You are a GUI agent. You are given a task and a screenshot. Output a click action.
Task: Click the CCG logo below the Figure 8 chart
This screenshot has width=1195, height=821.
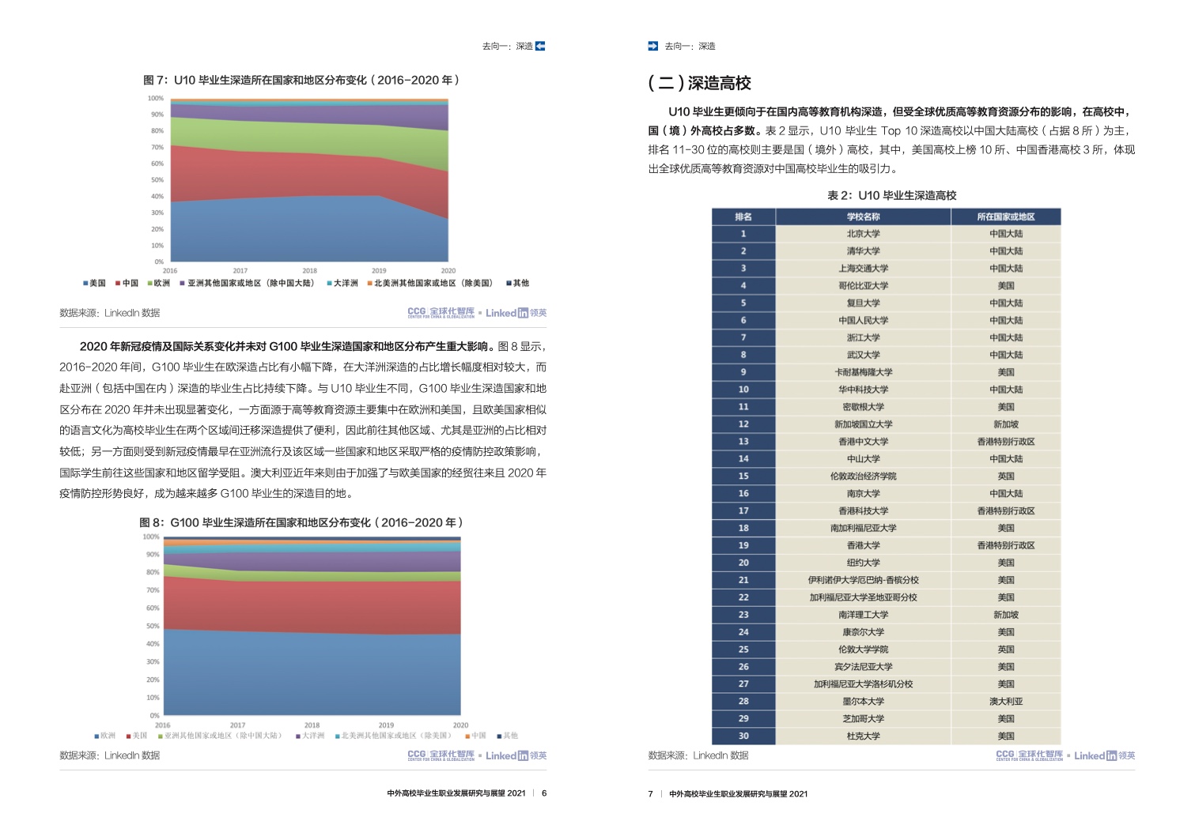441,755
